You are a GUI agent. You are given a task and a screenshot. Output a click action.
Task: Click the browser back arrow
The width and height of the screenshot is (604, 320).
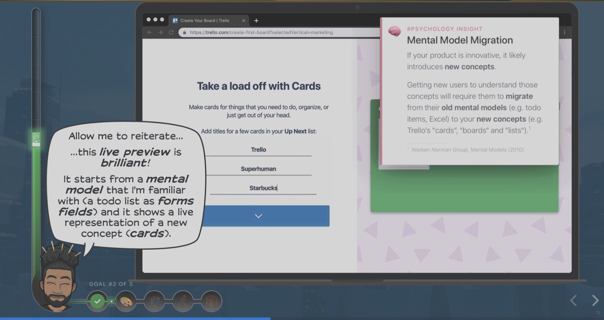150,32
